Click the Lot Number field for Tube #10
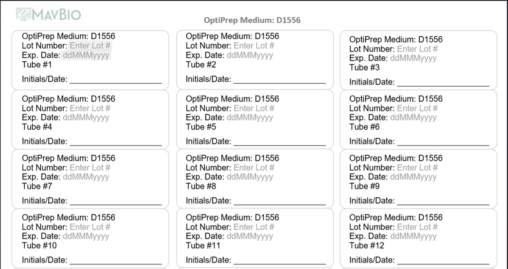This screenshot has width=508, height=269. pos(90,227)
